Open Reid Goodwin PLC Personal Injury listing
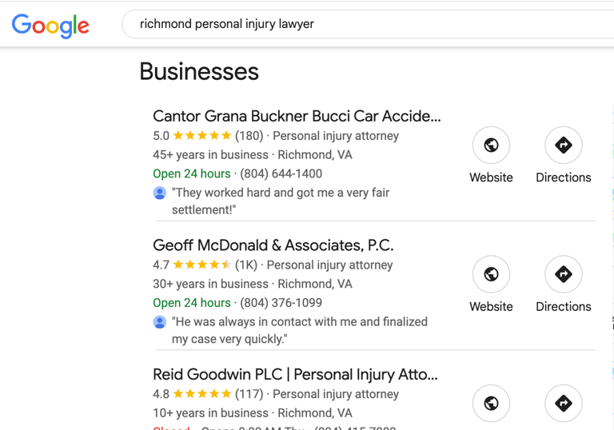Image resolution: width=614 pixels, height=430 pixels. [295, 374]
